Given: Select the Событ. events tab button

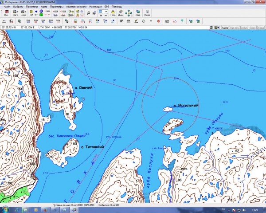Looking at the screenshot, I should [244, 28].
